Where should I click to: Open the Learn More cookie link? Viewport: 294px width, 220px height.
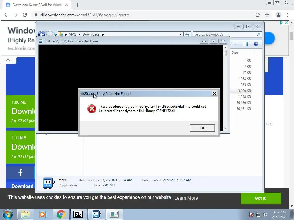[186, 198]
